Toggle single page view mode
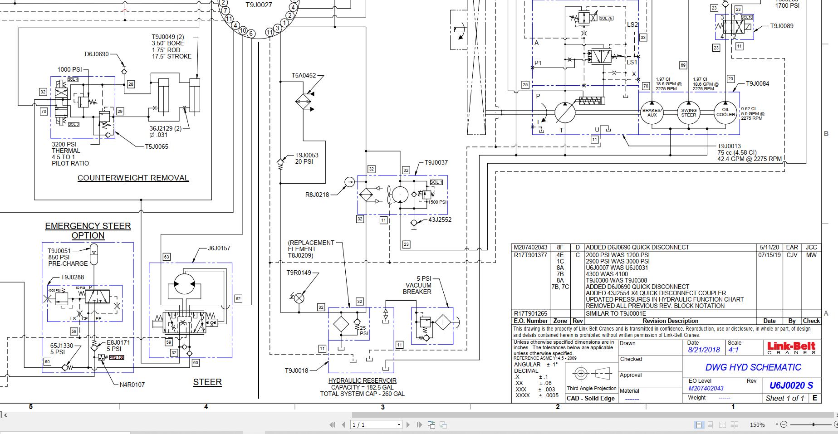Image resolution: width=838 pixels, height=434 pixels. 699,425
